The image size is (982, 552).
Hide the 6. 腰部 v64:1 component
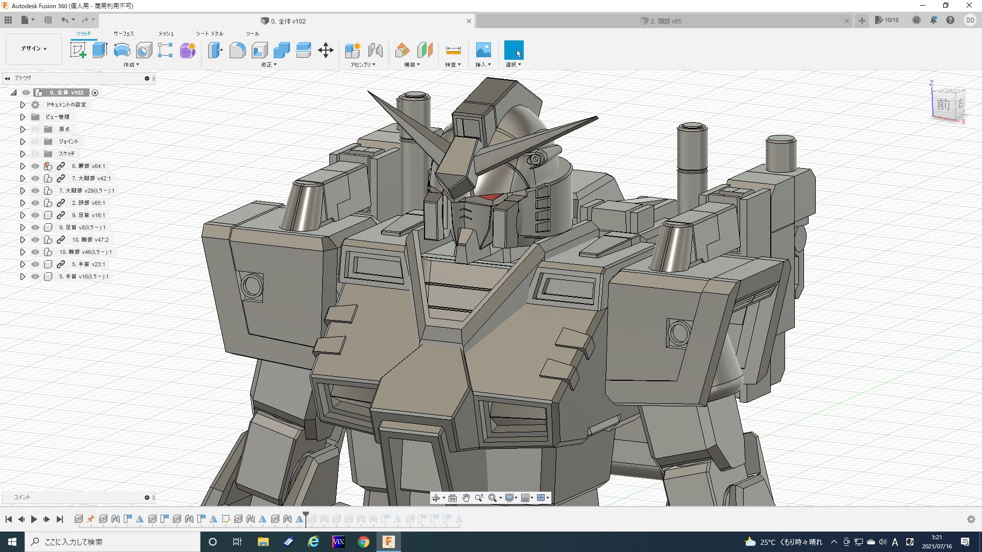coord(35,166)
